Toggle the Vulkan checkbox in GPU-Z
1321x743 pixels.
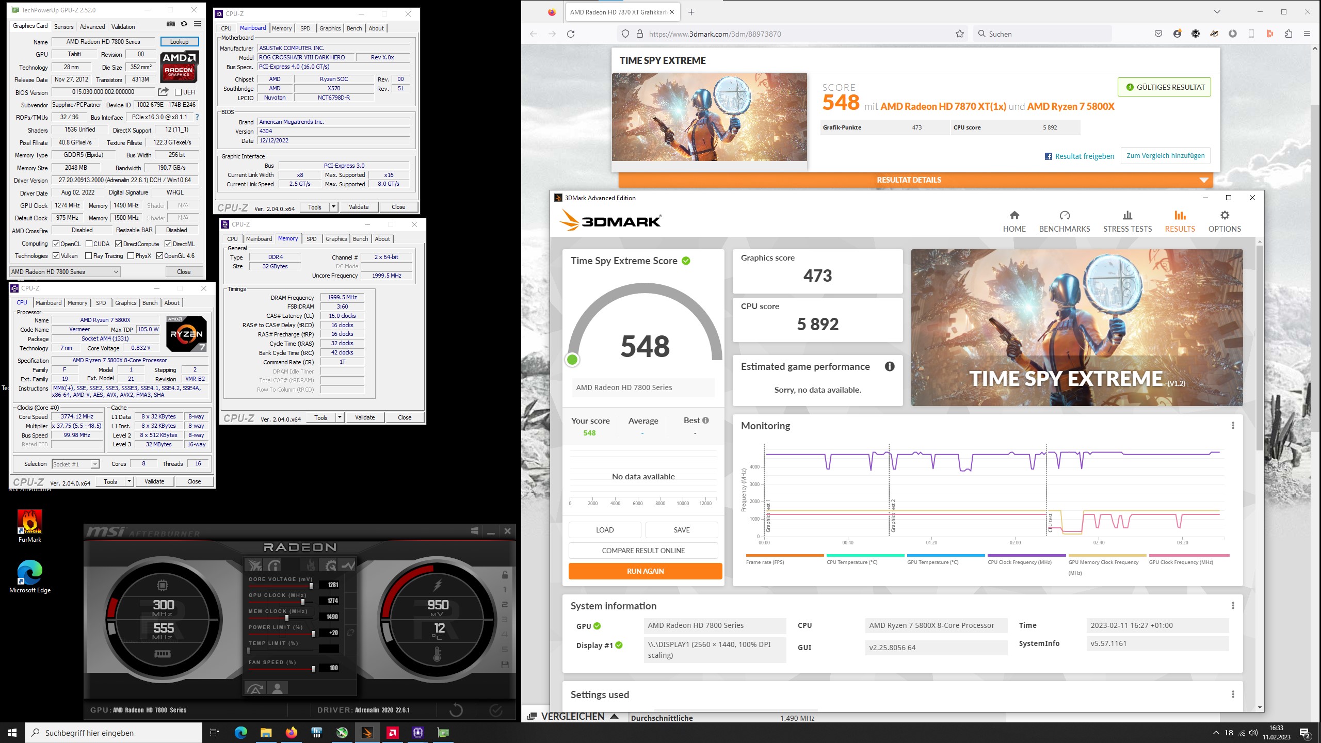(x=56, y=255)
